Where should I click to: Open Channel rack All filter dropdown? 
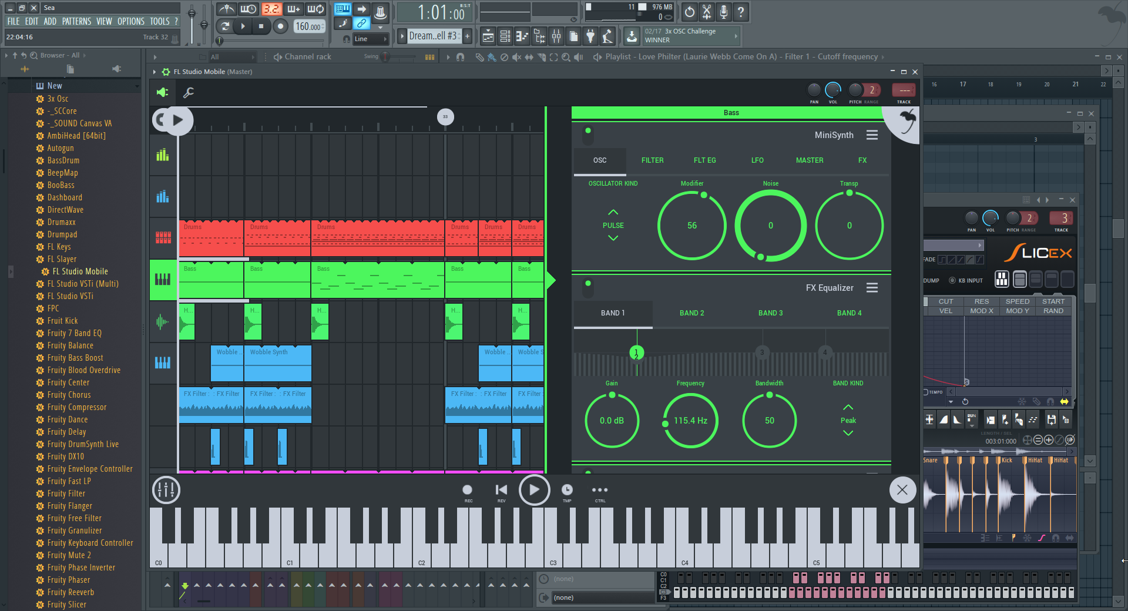click(233, 57)
